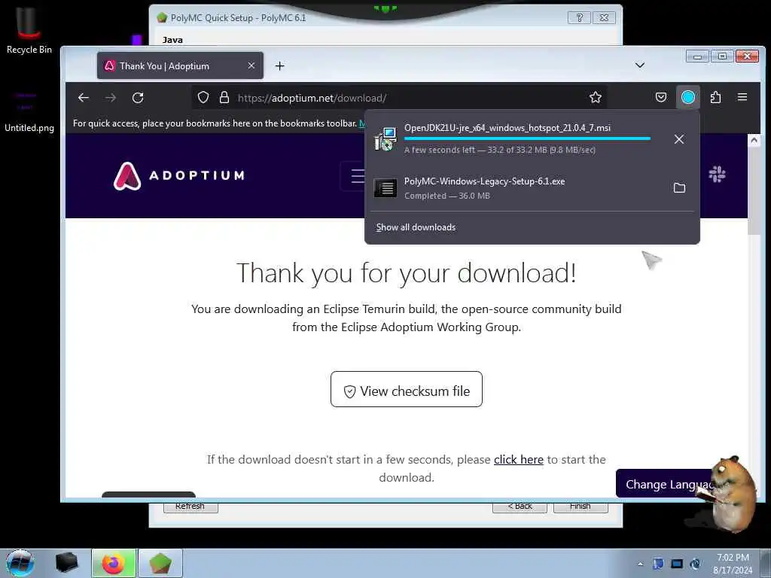The image size is (771, 578).
Task: Open folder containing PolyMC-Windows-Legacy-Setup-6.1.exe
Action: (x=679, y=187)
